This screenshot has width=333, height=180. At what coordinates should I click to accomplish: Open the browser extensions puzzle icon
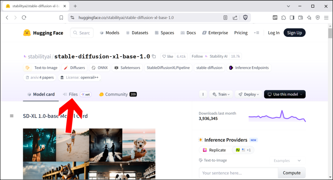tap(283, 17)
